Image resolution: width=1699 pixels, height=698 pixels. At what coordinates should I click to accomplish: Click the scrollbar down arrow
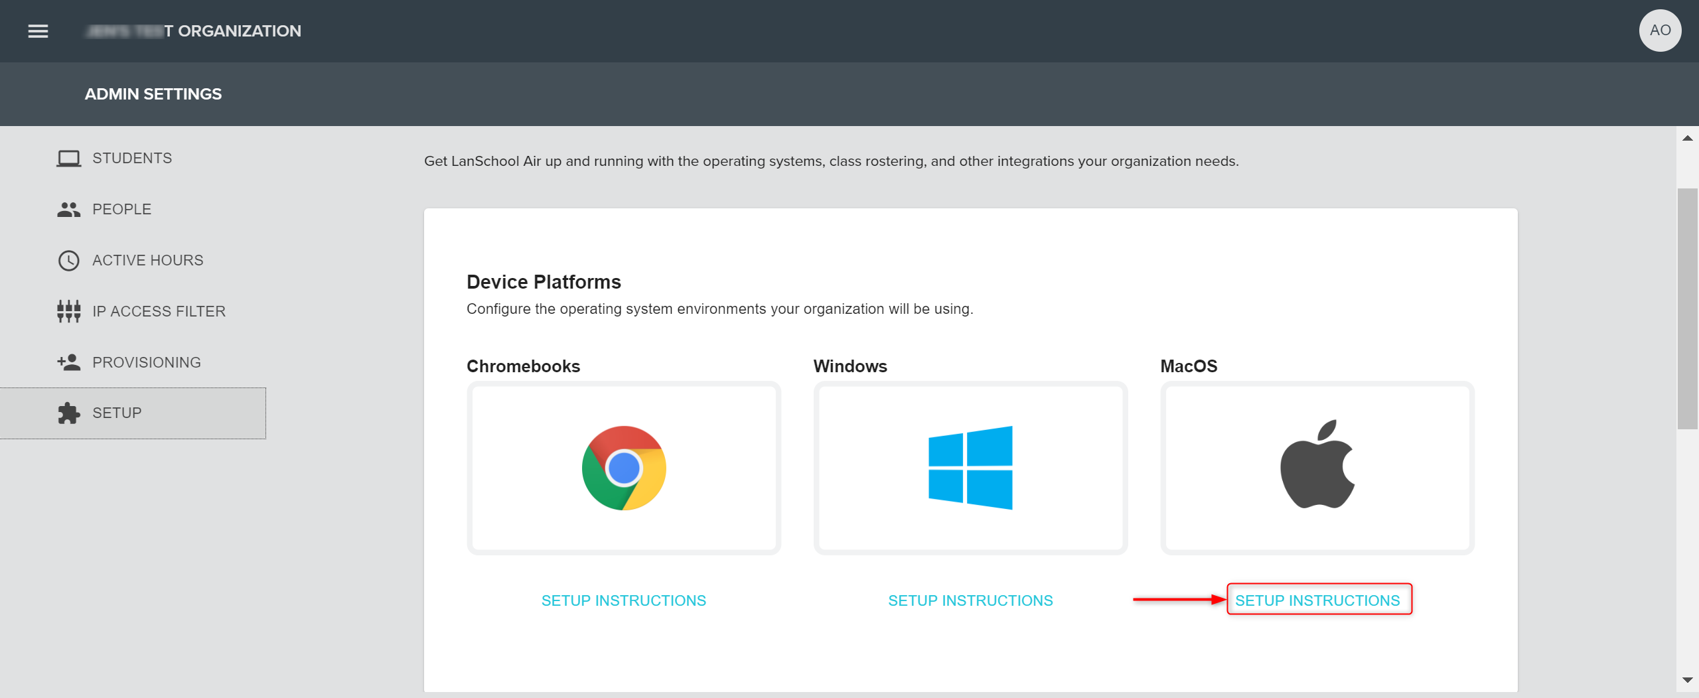(1687, 680)
